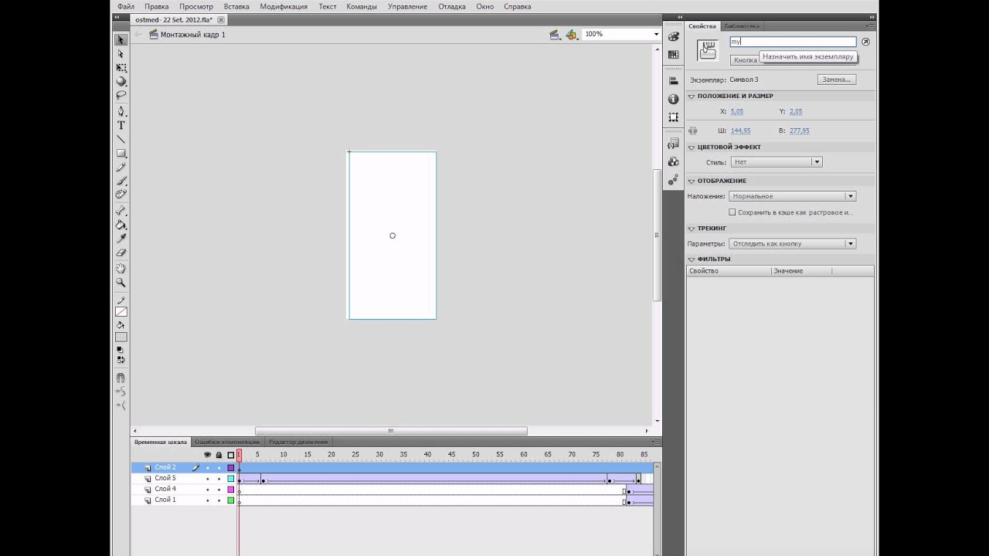Click the Замена... button
Image resolution: width=989 pixels, height=556 pixels.
click(836, 80)
